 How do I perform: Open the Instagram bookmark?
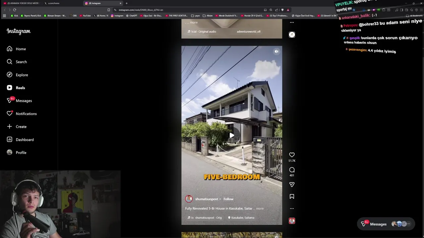117,16
